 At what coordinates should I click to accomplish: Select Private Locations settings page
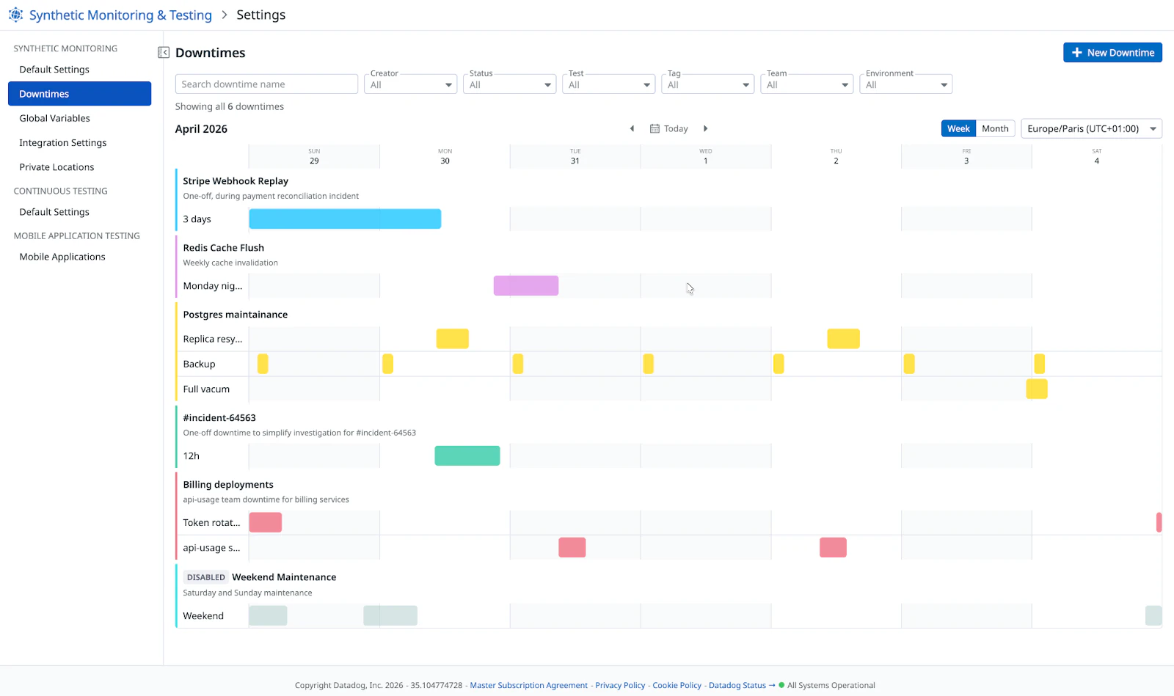tap(56, 167)
